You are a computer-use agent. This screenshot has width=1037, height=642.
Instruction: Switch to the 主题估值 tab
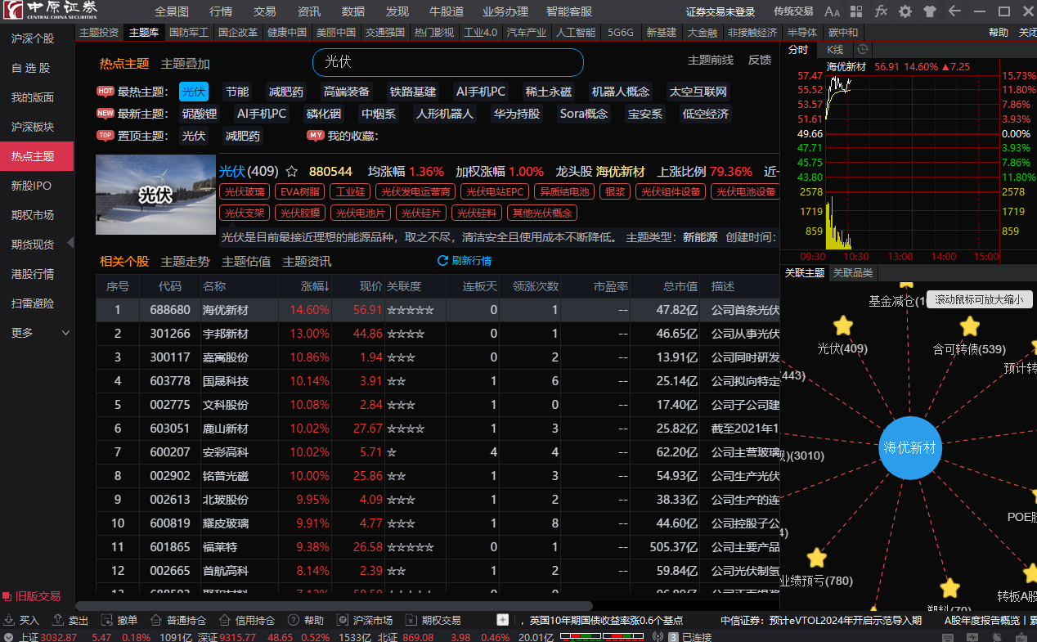coord(246,262)
